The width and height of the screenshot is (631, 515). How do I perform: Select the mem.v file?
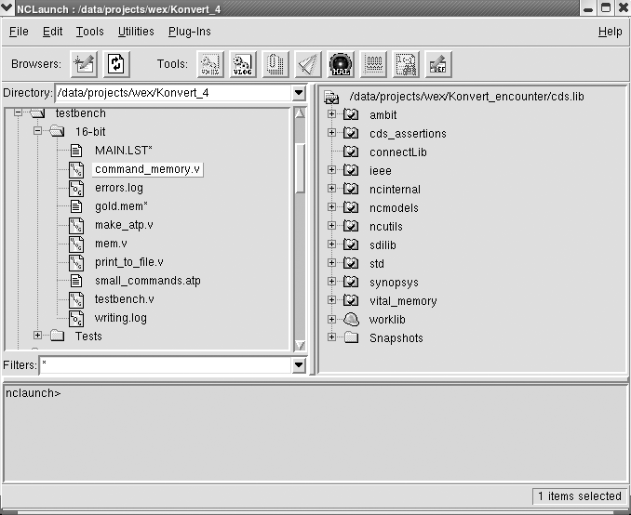[x=111, y=244]
